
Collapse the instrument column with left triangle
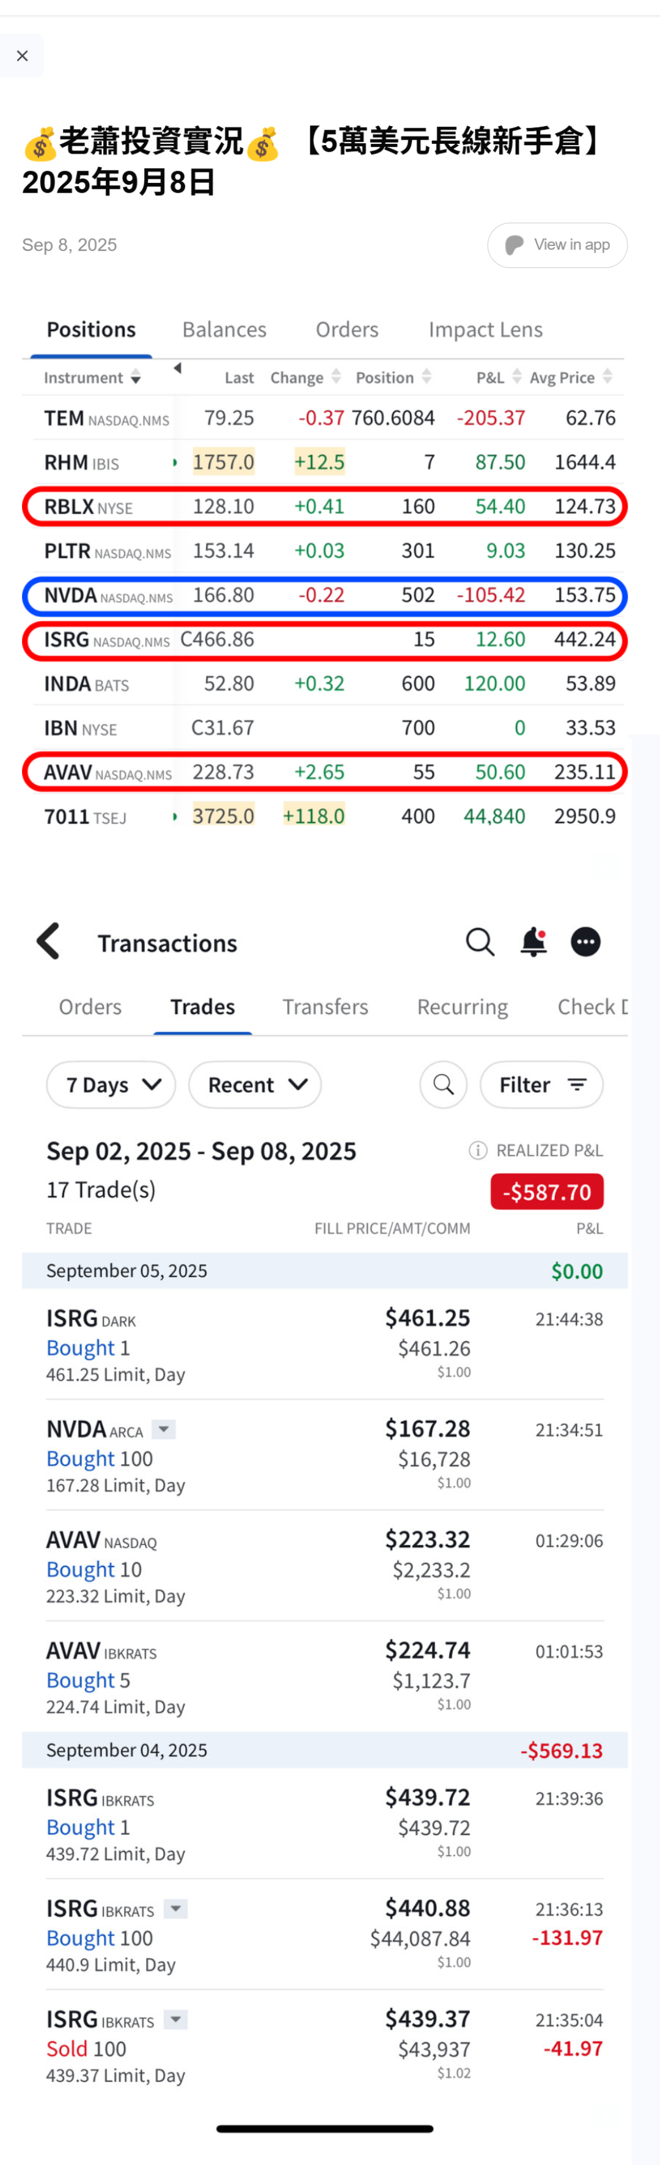177,368
